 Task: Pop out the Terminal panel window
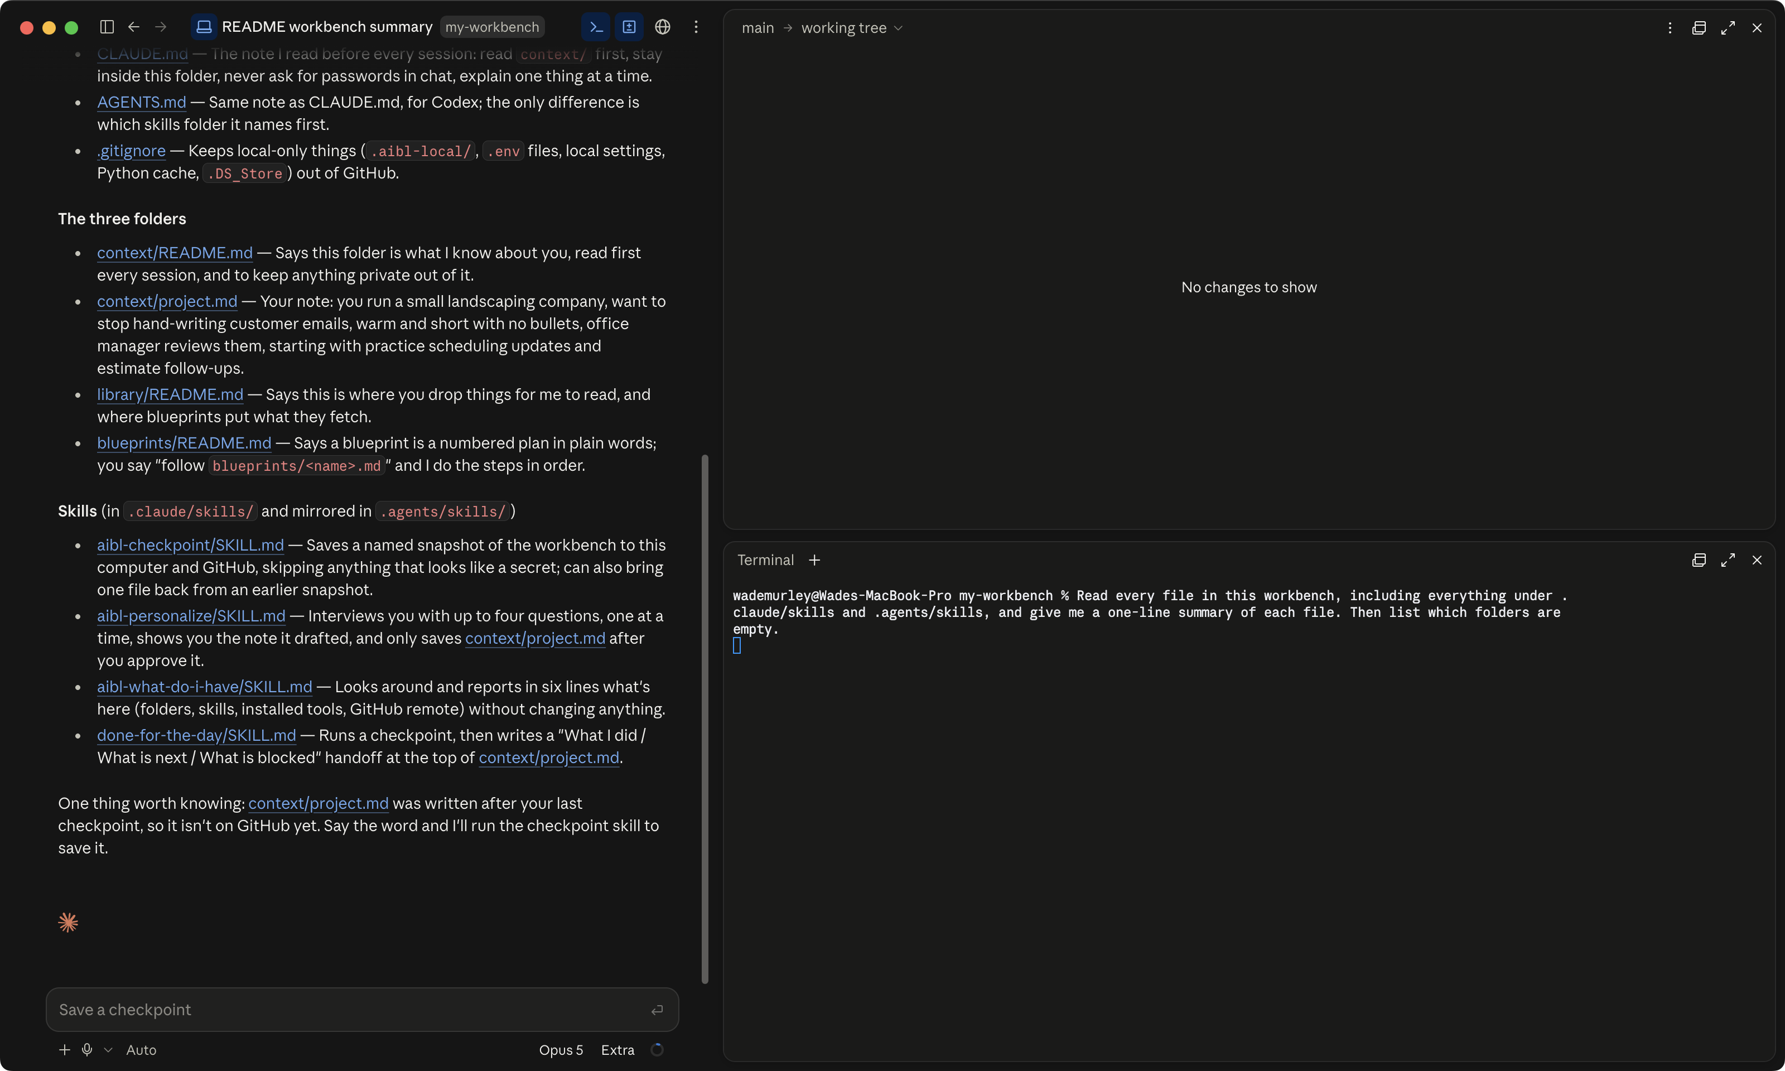coord(1699,560)
